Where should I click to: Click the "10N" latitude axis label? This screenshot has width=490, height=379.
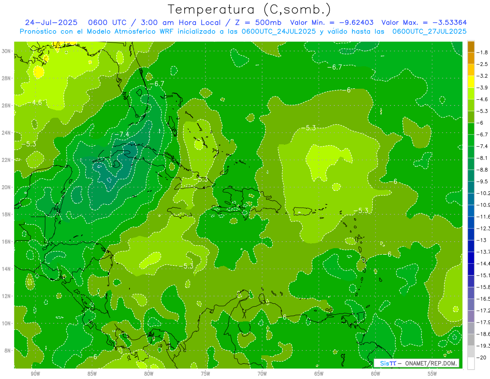coord(6,323)
